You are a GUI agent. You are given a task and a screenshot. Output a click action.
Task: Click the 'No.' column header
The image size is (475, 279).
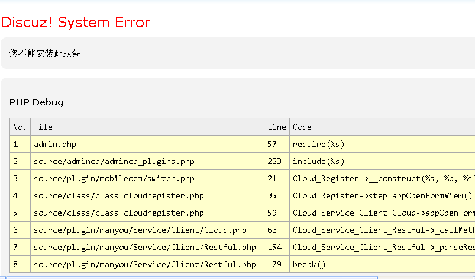pyautogui.click(x=20, y=127)
